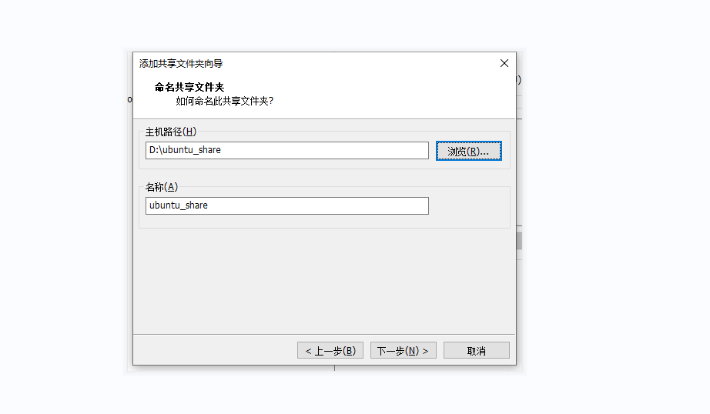
Task: Click the scrollbar thumb in the window behind the dialog
Action: tap(519, 241)
